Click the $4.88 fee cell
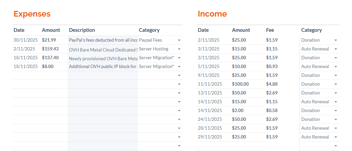The height and width of the screenshot is (151, 352). tap(272, 84)
